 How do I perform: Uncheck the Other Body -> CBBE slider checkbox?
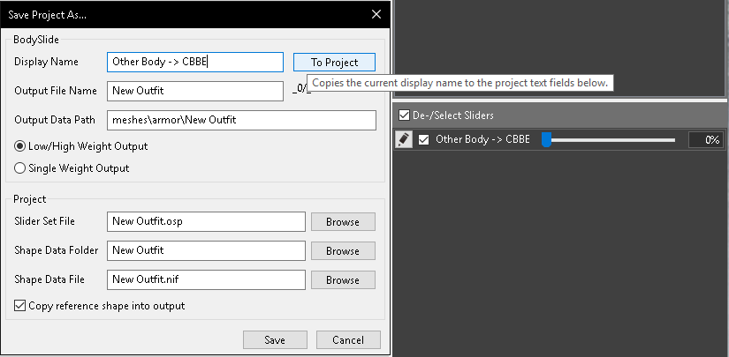click(x=424, y=139)
